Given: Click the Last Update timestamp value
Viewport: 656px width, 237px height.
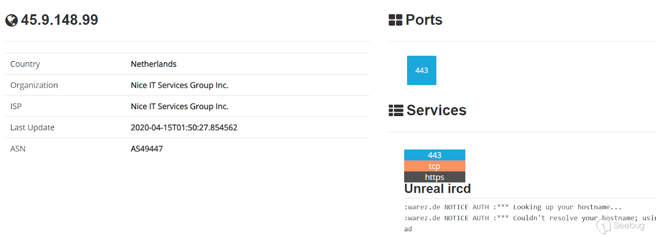Looking at the screenshot, I should coord(184,128).
